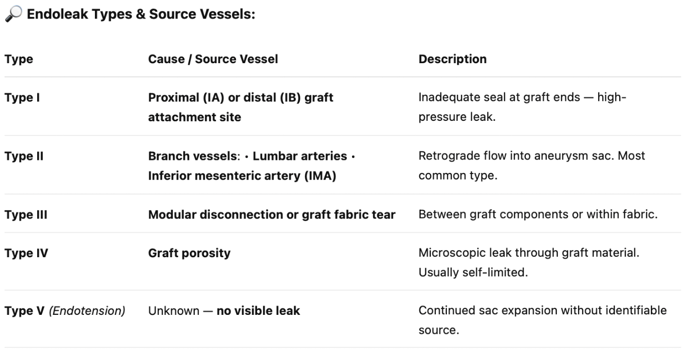691x364 pixels.
Task: Click the 'Lumbar arteries' text
Action: [x=300, y=156]
